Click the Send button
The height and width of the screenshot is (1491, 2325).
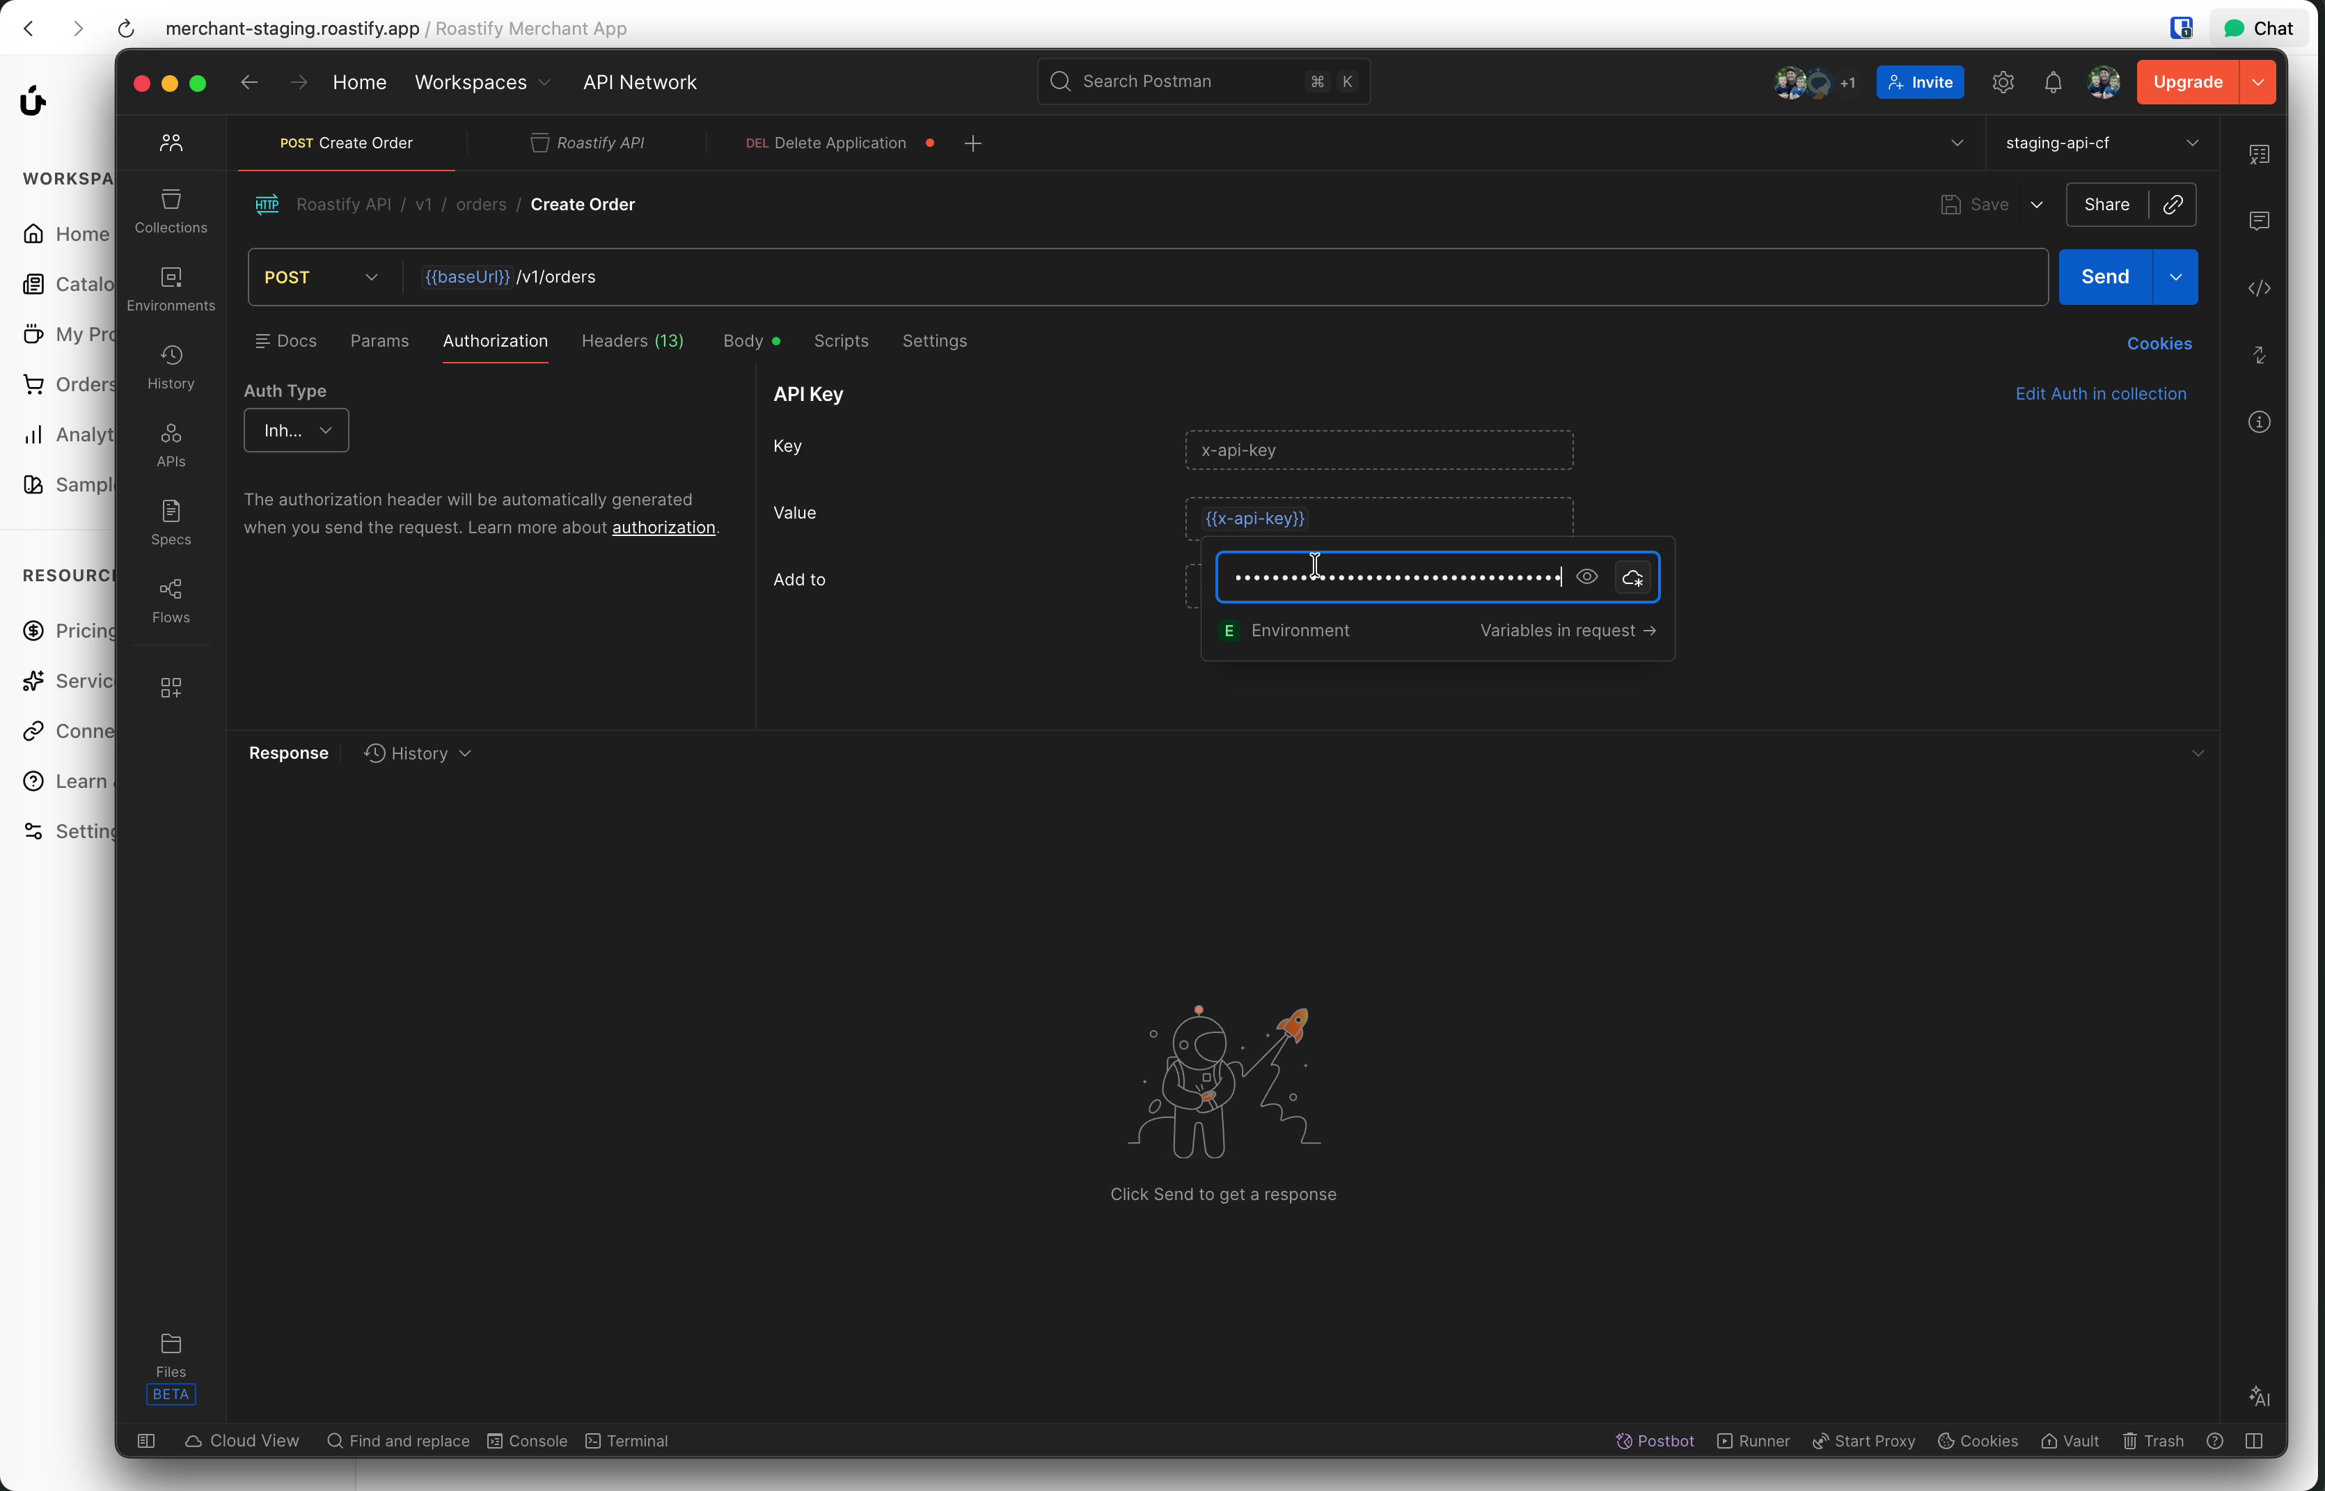pyautogui.click(x=2104, y=277)
